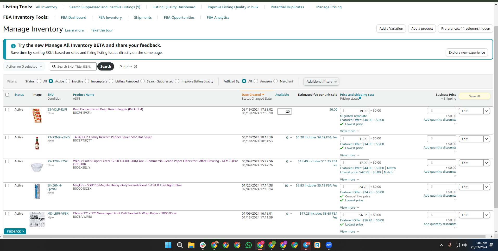Open the Newspaper Print Deli Paper thumbnail

[x=37, y=220]
